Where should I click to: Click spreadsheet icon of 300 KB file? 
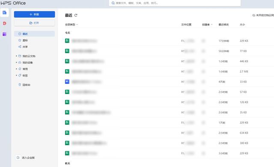click(67, 143)
